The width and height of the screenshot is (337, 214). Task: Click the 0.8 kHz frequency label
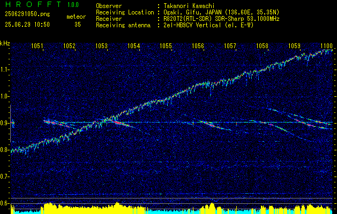coord(4,150)
